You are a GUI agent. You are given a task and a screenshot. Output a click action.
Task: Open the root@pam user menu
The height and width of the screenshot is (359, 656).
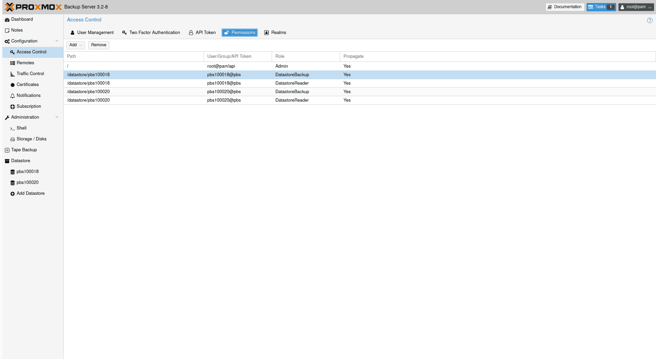coord(636,7)
